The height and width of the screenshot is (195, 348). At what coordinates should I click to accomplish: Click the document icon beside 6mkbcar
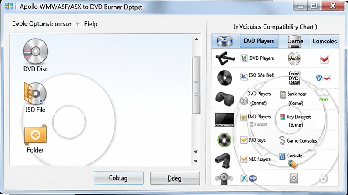pyautogui.click(x=283, y=95)
